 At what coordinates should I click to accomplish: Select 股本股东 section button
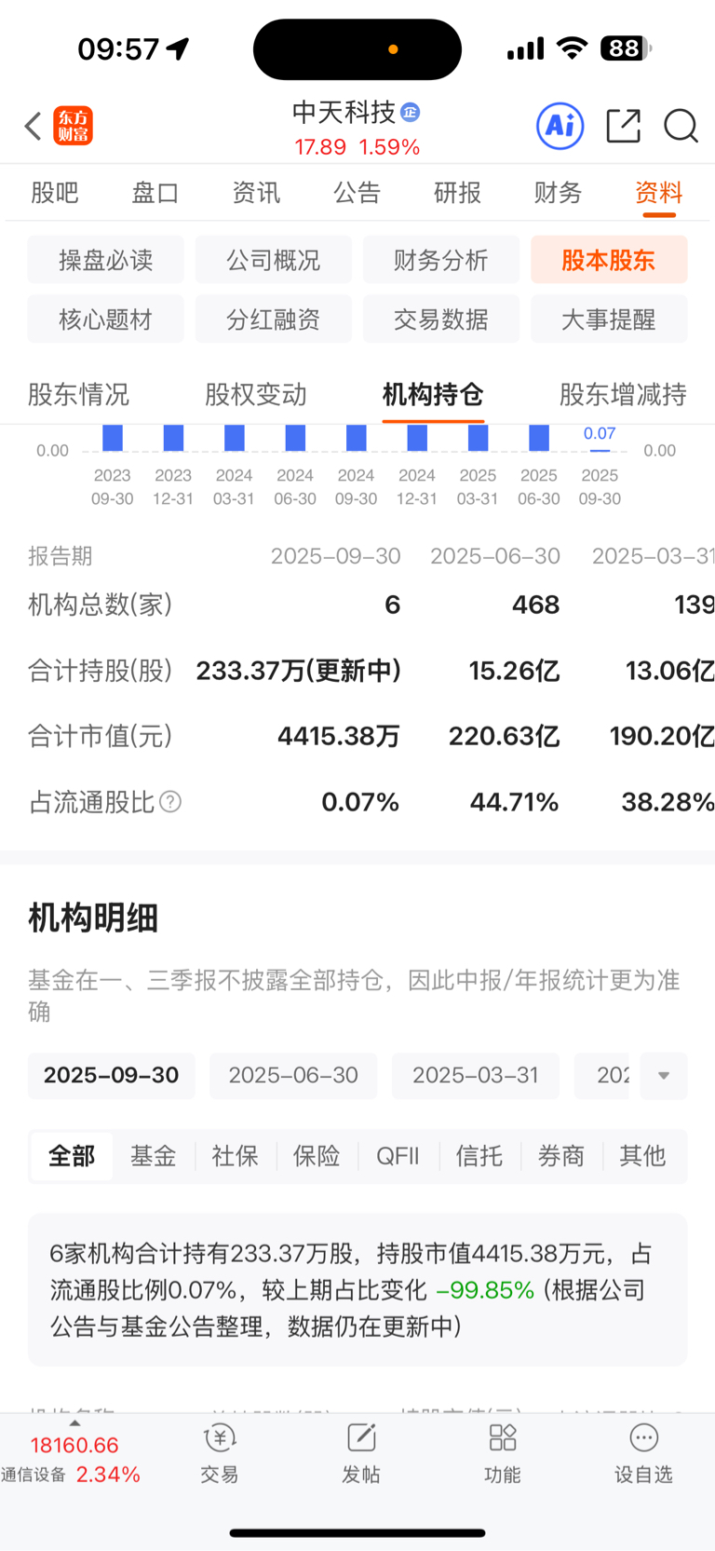point(609,260)
